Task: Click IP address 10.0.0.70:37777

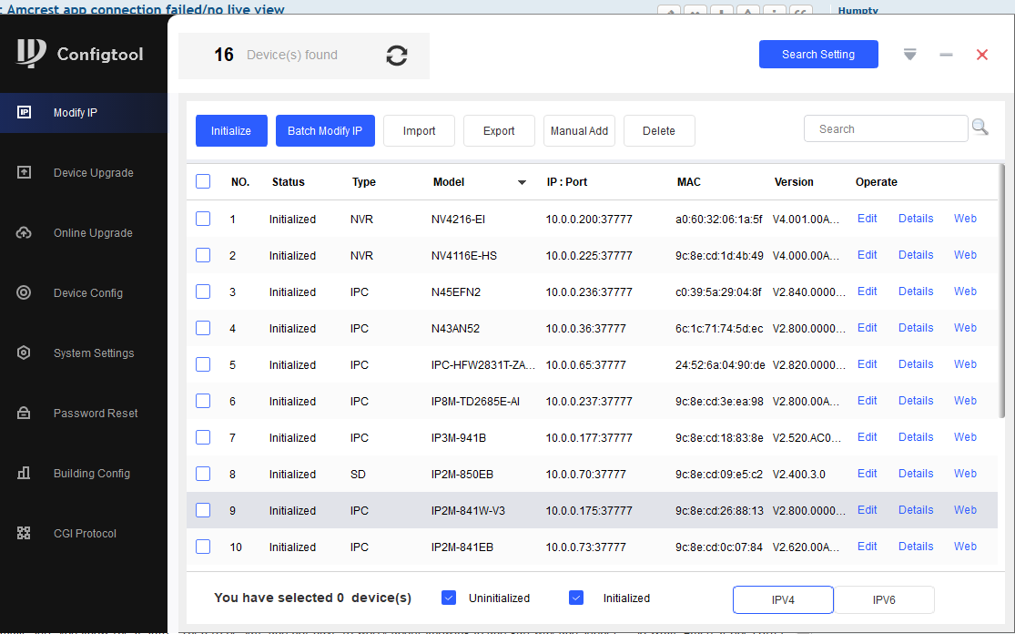Action: tap(585, 474)
